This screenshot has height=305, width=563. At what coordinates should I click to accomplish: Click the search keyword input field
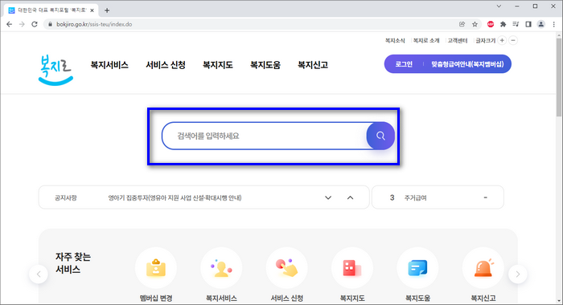coord(265,136)
